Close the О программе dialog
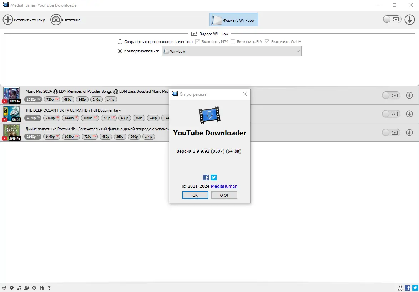The height and width of the screenshot is (292, 419). (x=244, y=94)
